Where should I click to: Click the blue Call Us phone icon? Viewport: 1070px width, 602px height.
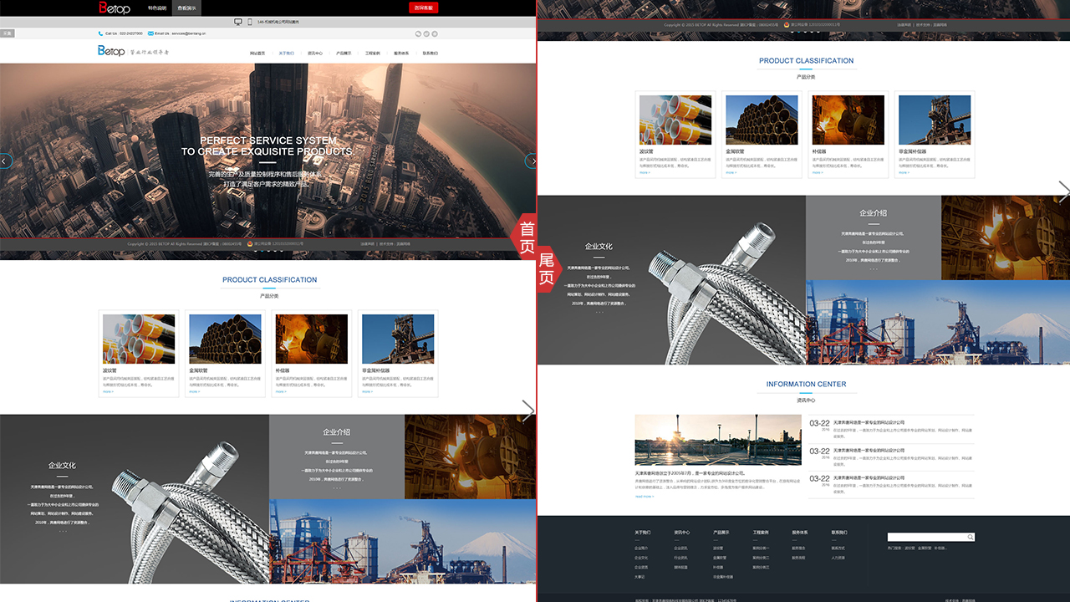point(100,33)
